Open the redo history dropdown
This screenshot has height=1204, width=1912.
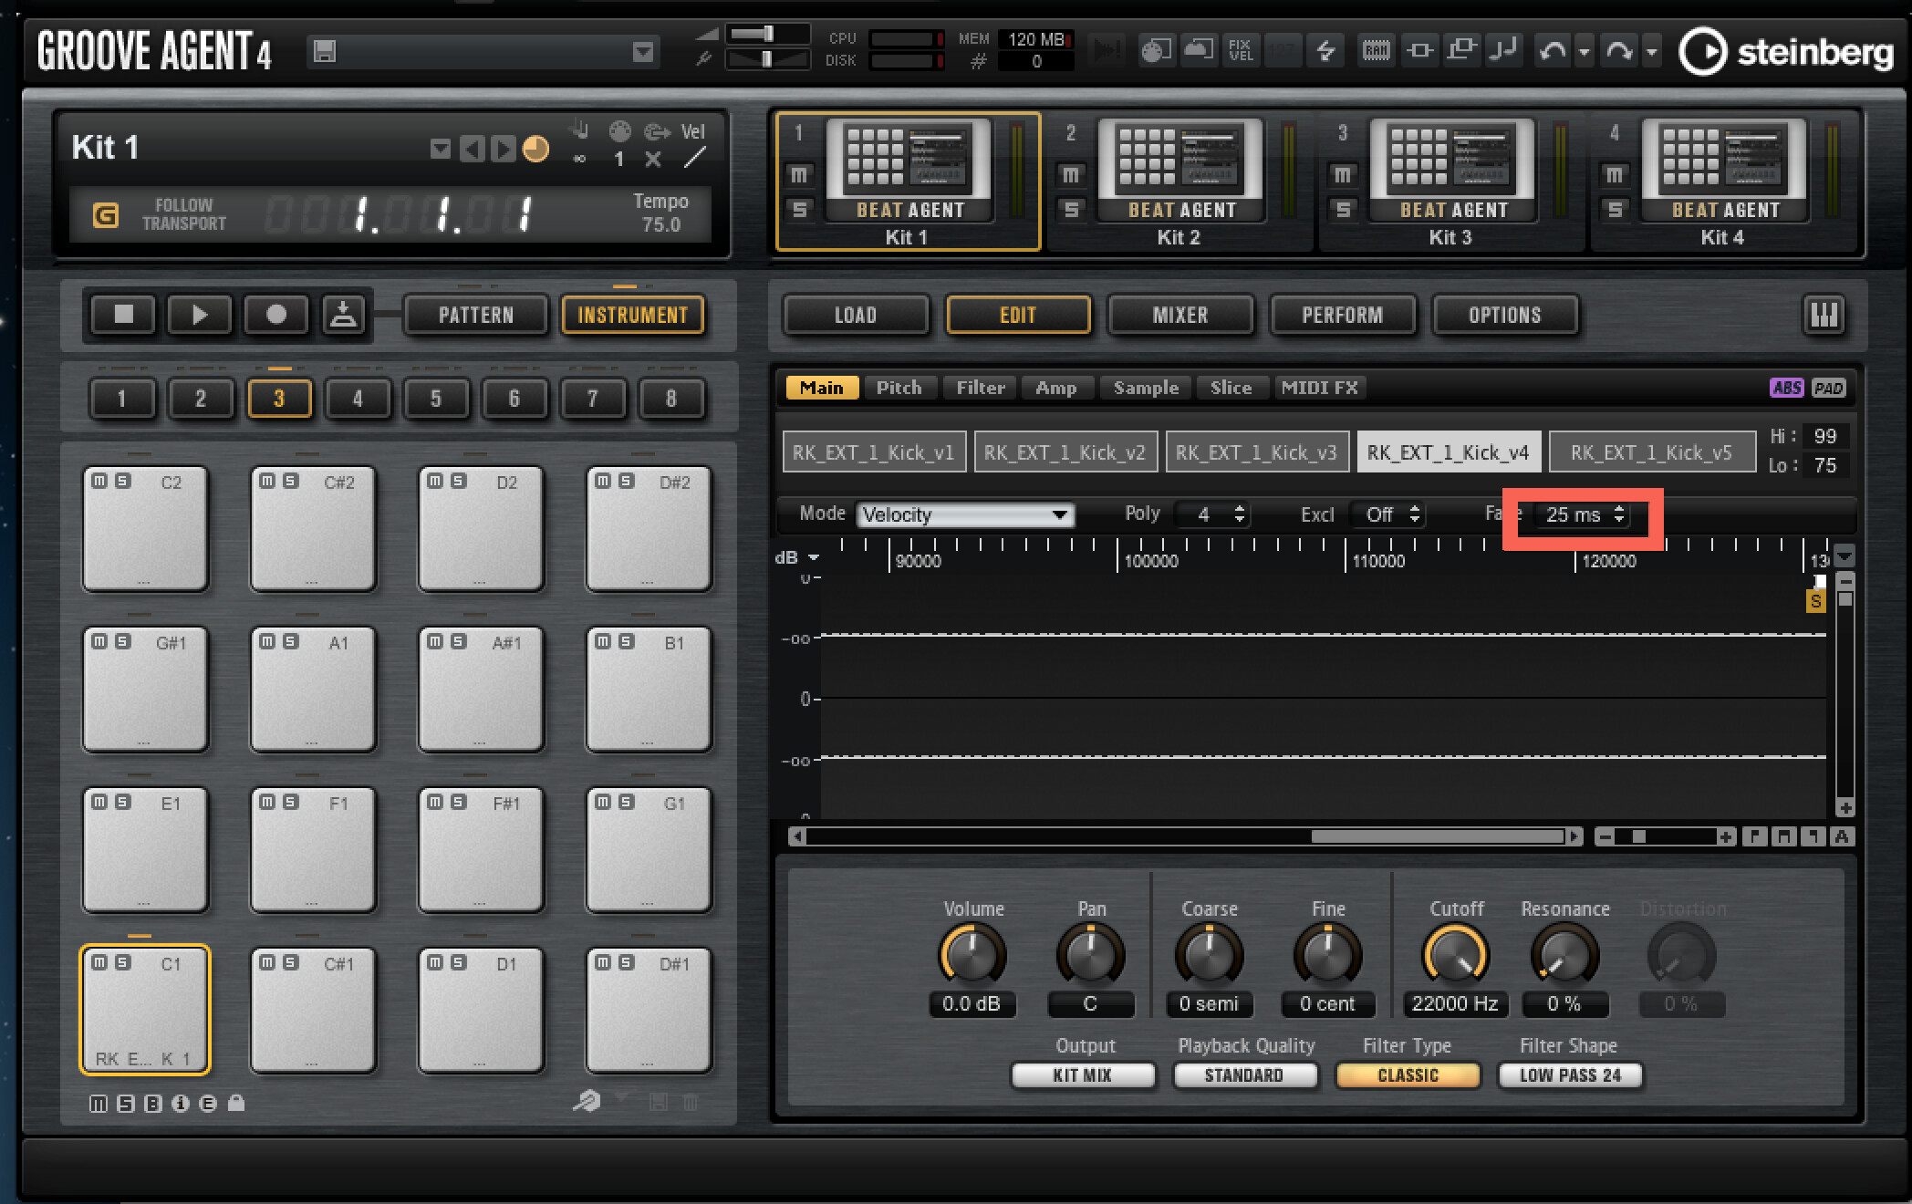click(1652, 52)
